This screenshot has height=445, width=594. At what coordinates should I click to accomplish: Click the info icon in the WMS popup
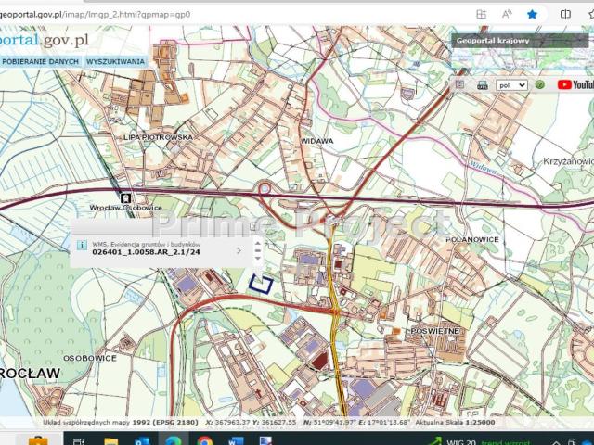[82, 245]
